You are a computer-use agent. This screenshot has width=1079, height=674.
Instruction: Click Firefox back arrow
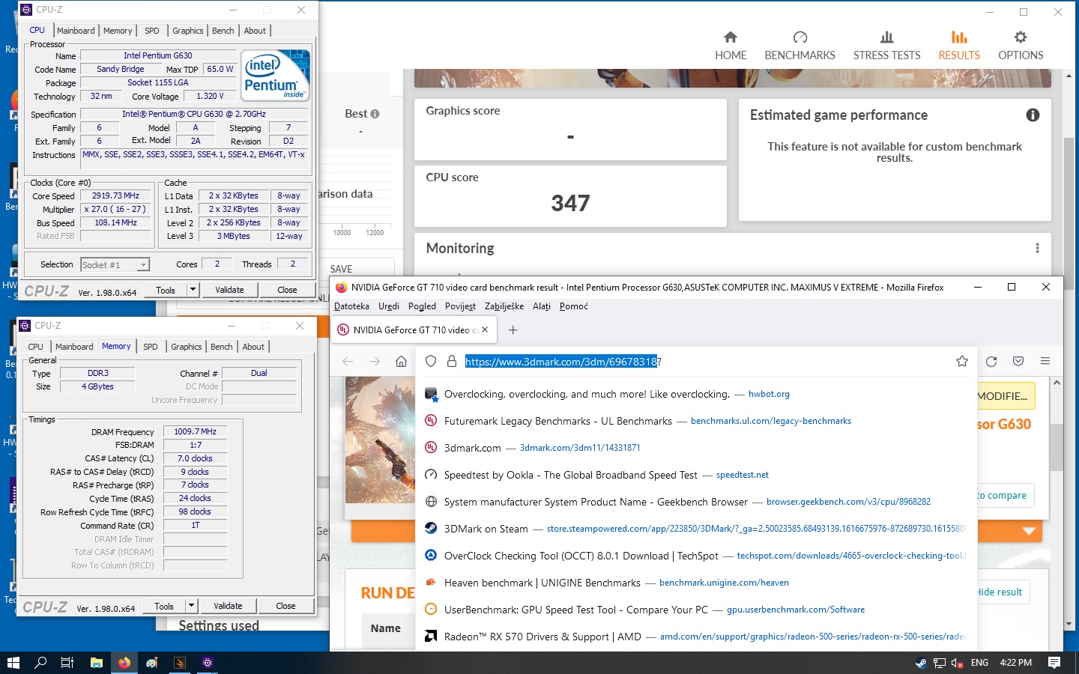(348, 361)
